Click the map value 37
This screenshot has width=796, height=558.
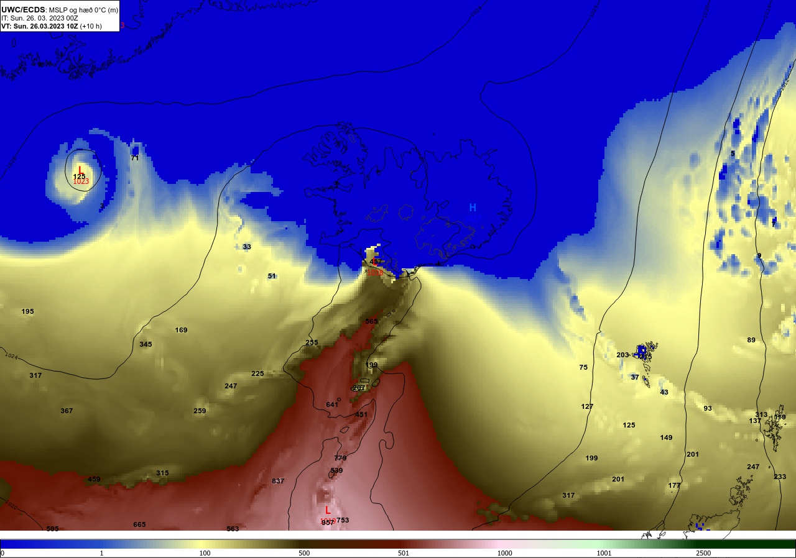tap(635, 377)
